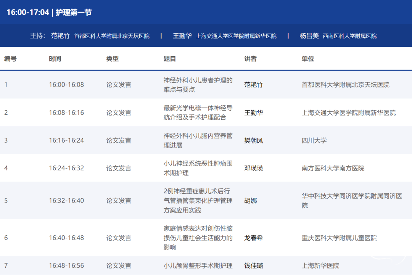Click affiliation 重庆医科大学附属儿童医院
This screenshot has width=412, height=275.
pyautogui.click(x=339, y=238)
